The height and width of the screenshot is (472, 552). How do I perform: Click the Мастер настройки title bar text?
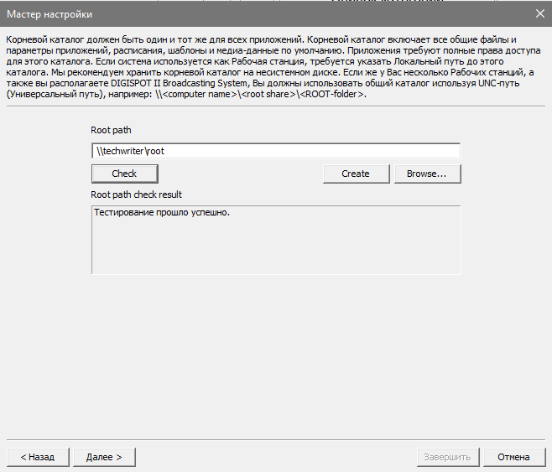[x=50, y=14]
